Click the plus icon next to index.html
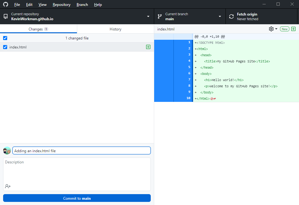 pos(148,47)
